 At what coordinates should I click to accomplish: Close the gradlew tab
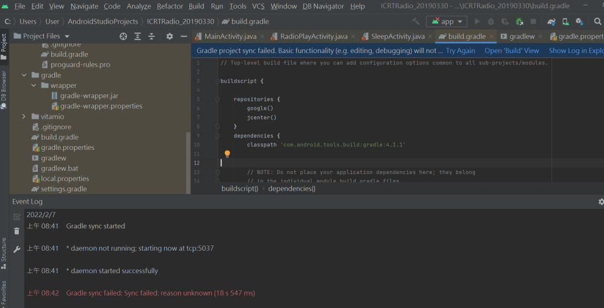tap(540, 37)
